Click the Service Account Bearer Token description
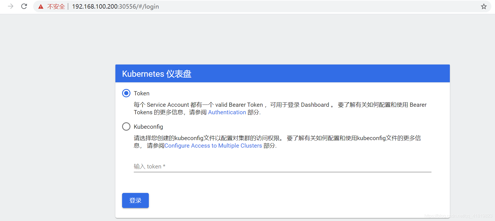The width and height of the screenshot is (495, 221). [x=280, y=108]
